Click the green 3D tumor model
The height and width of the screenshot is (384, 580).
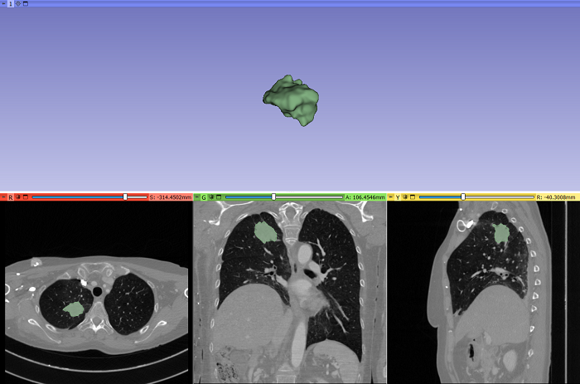pos(291,100)
